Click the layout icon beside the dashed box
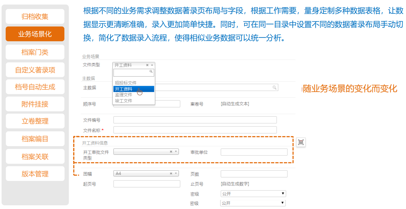 pyautogui.click(x=301, y=142)
